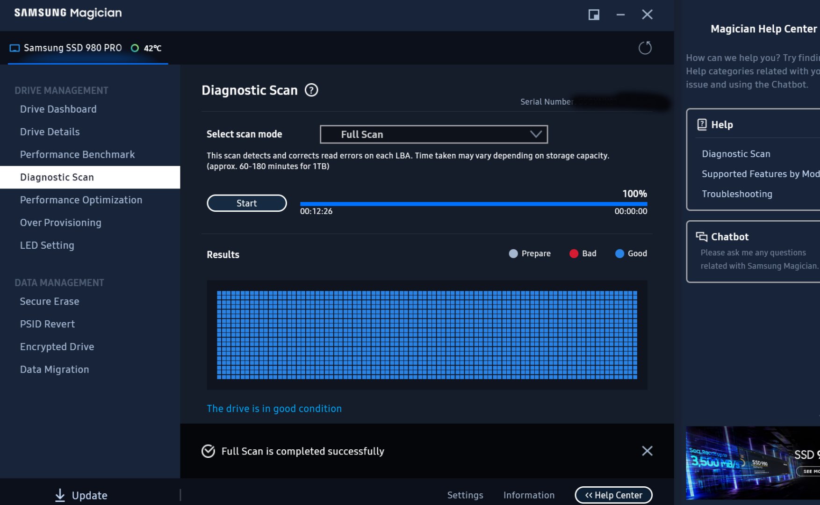Click the red Bad legend dot
The height and width of the screenshot is (505, 820).
pyautogui.click(x=574, y=253)
